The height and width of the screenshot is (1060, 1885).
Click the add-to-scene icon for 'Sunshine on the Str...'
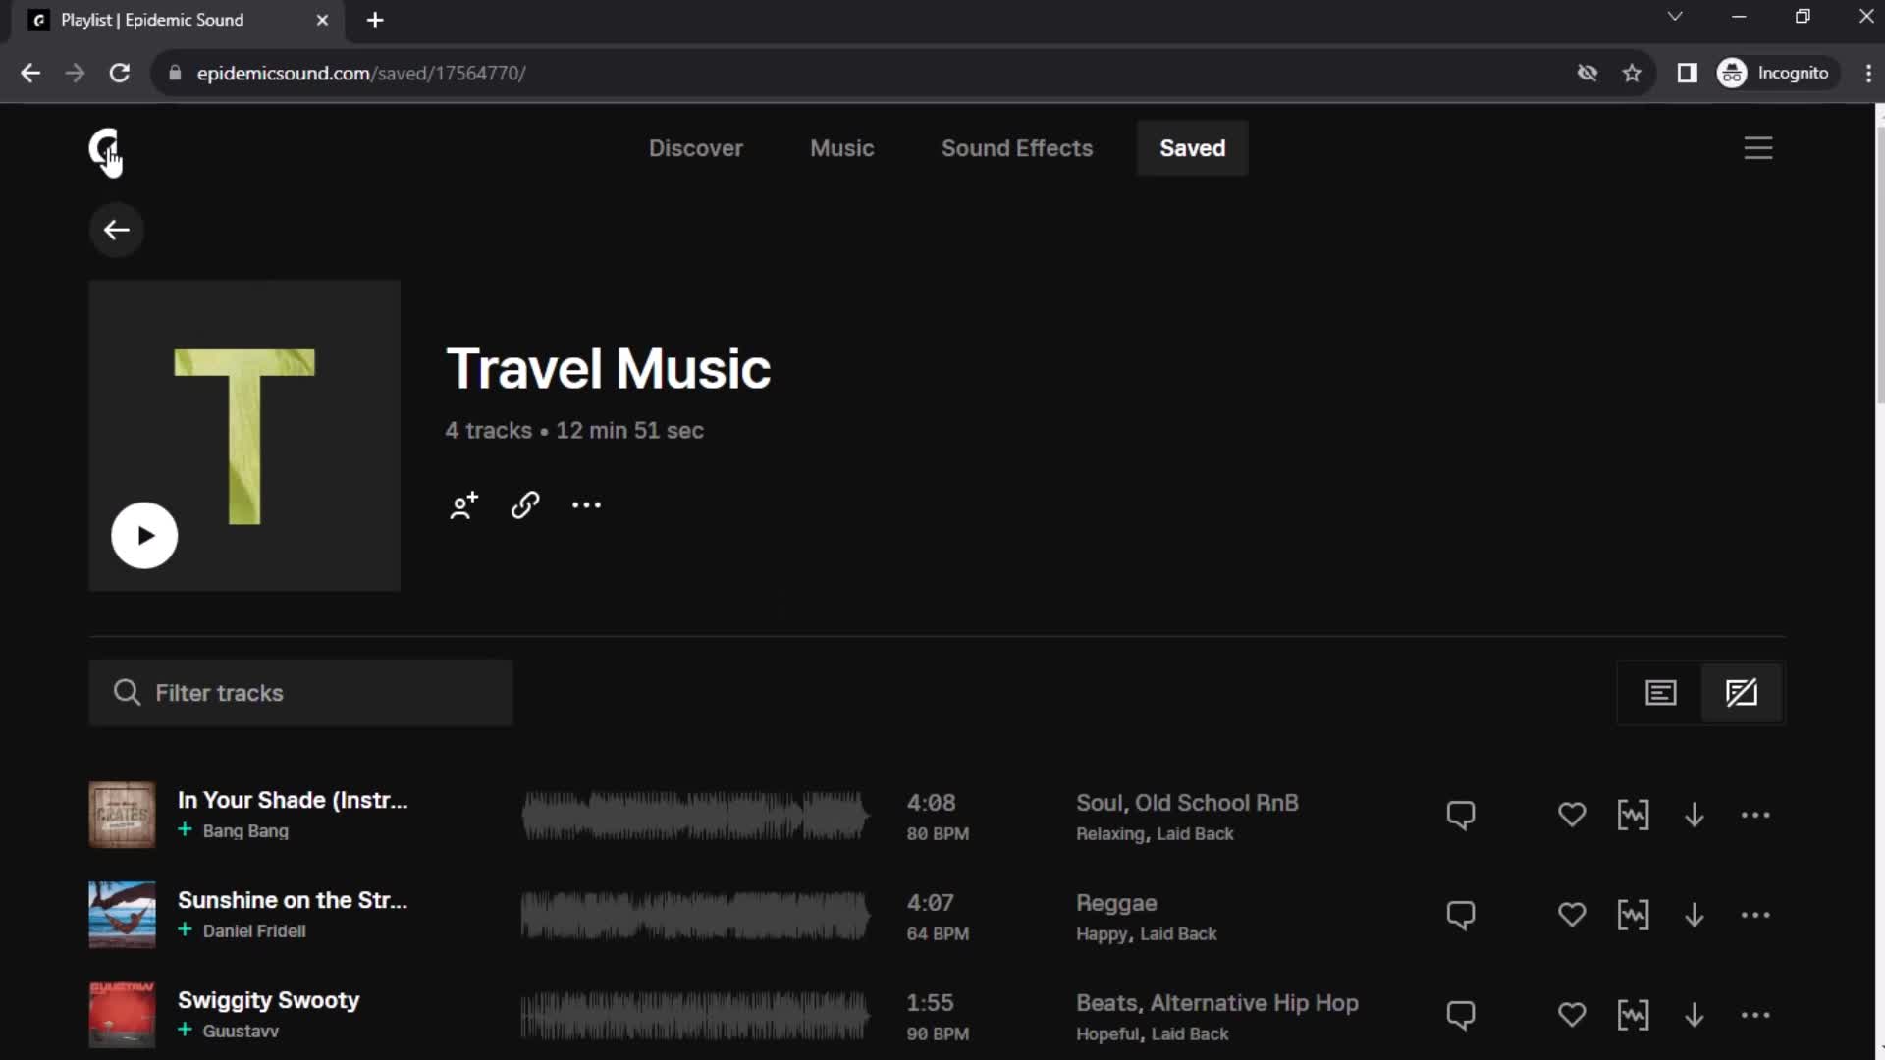point(1633,914)
